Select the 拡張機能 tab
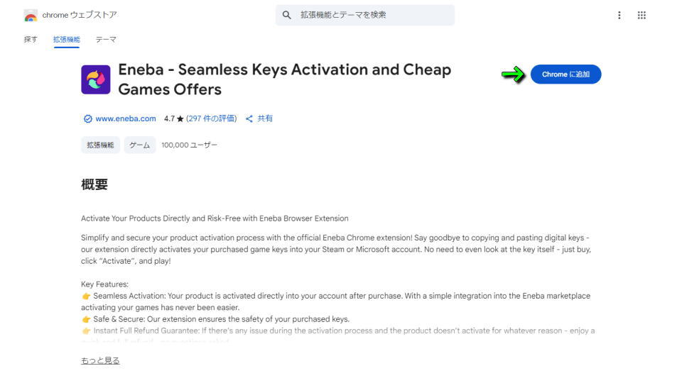This screenshot has height=383, width=682. 67,40
